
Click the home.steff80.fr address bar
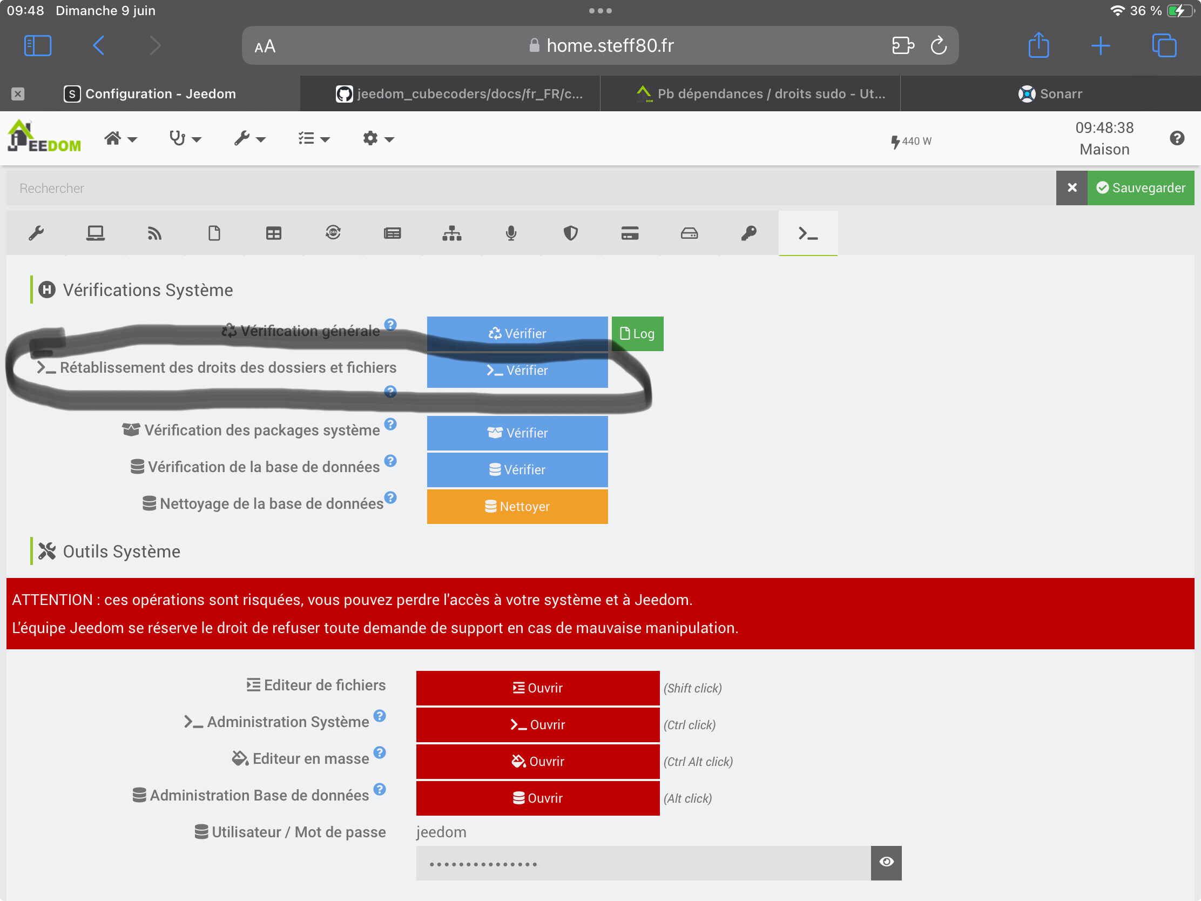pyautogui.click(x=600, y=45)
